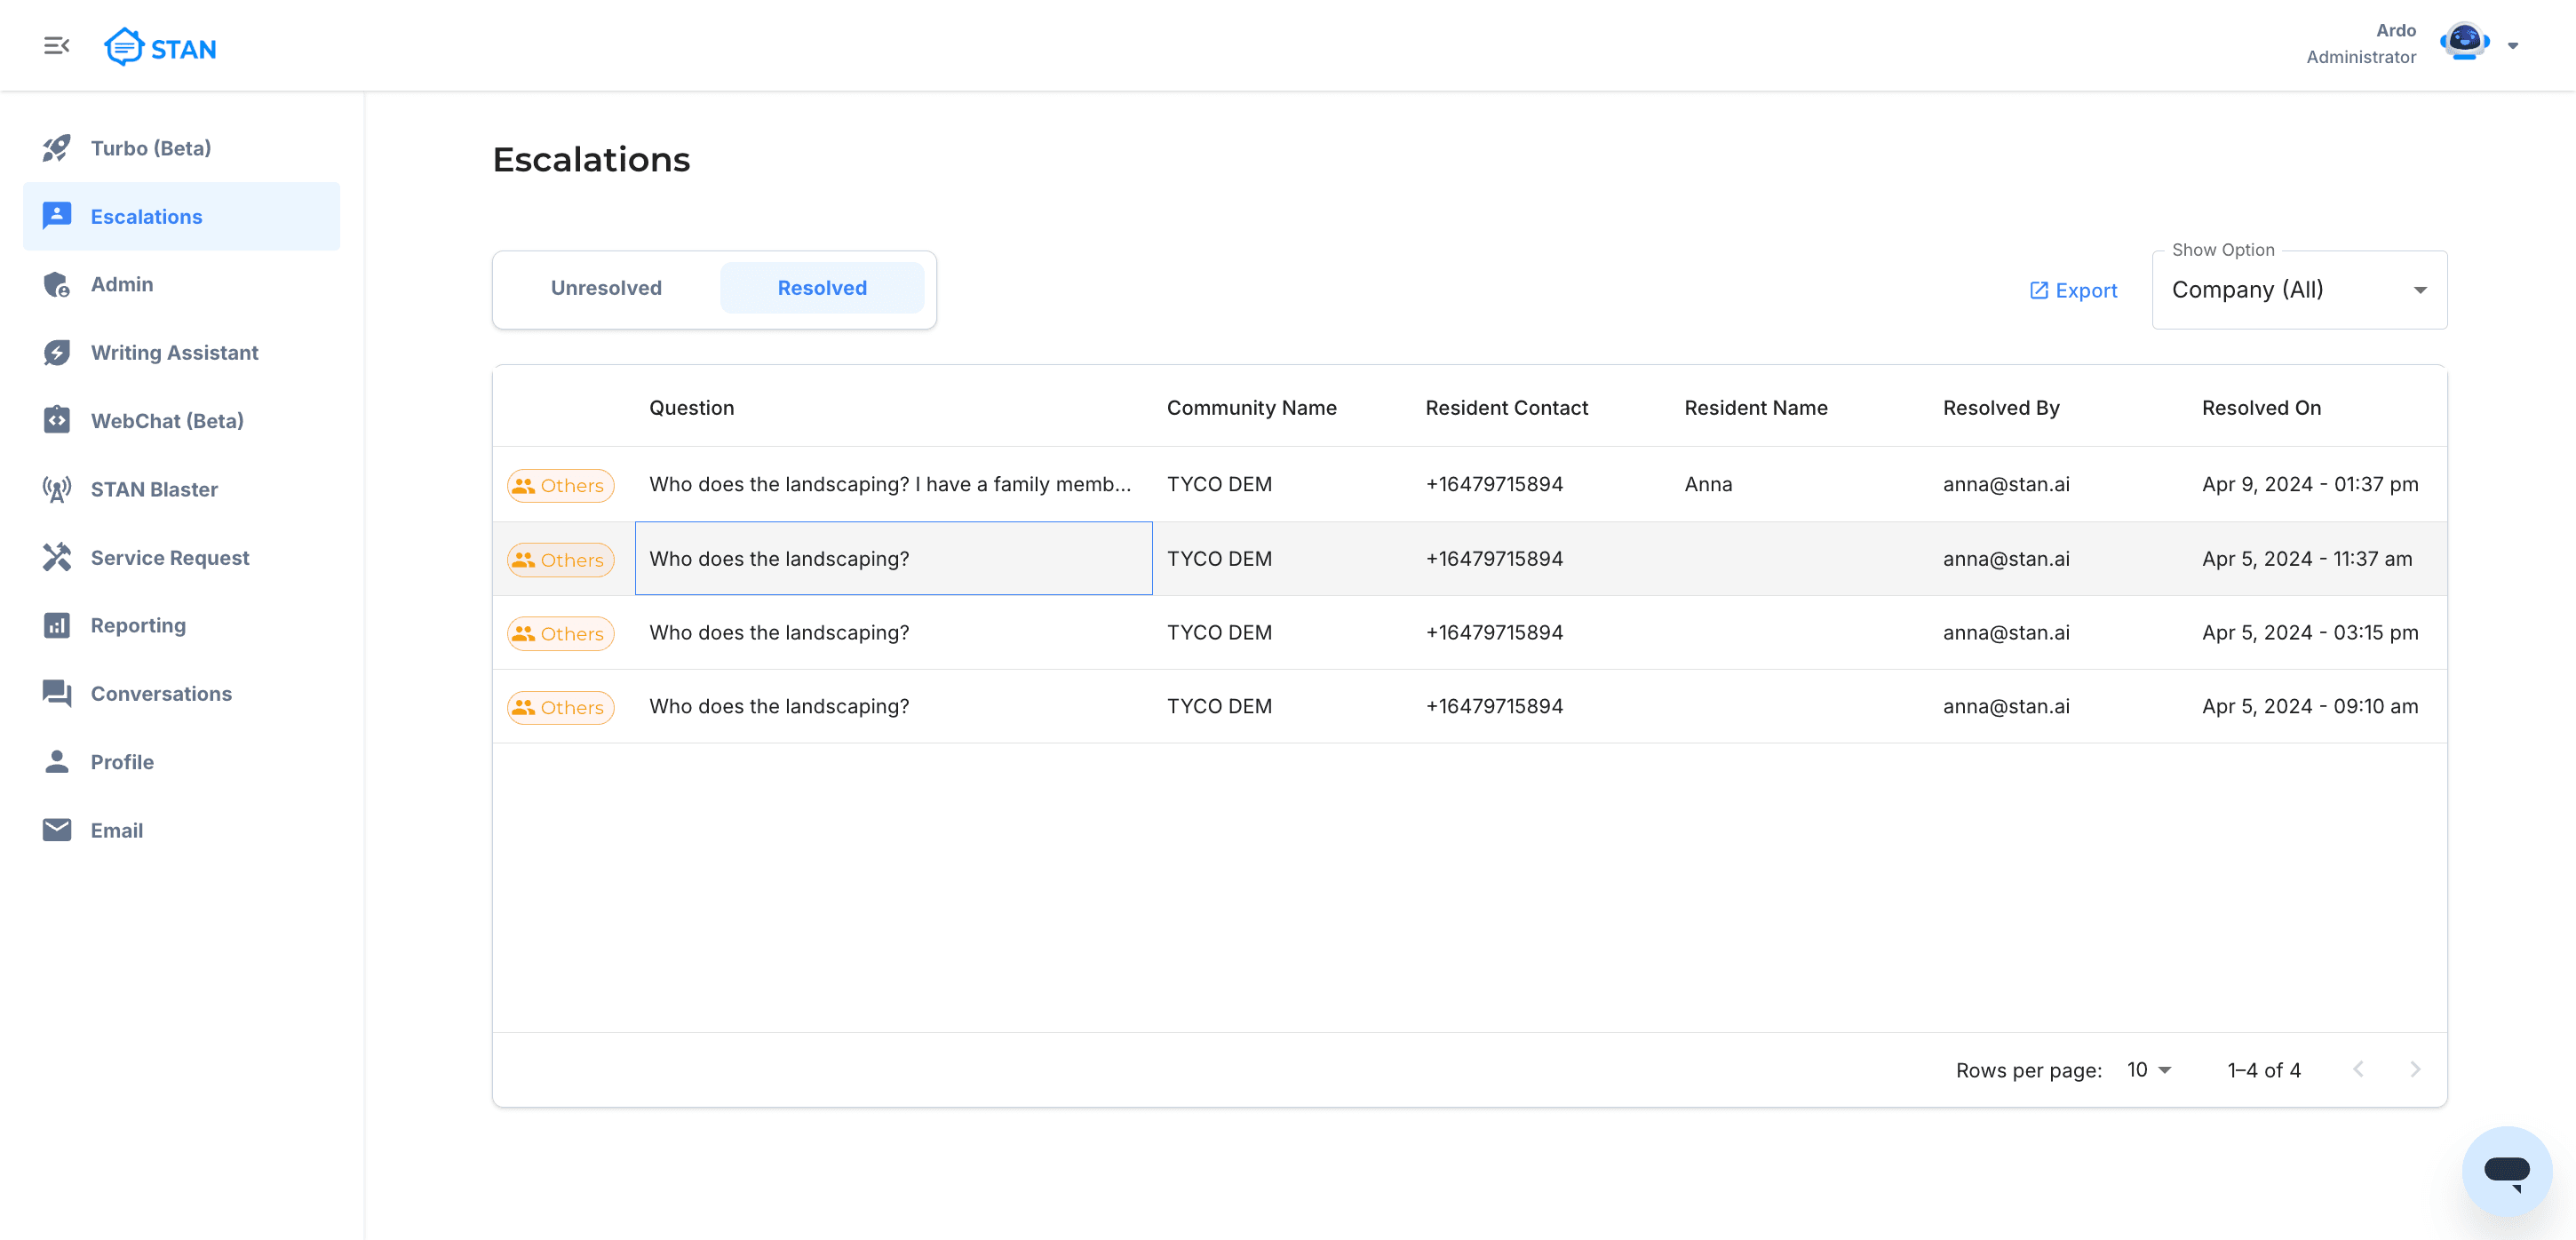Go to next page arrow
This screenshot has height=1240, width=2576.
point(2414,1069)
